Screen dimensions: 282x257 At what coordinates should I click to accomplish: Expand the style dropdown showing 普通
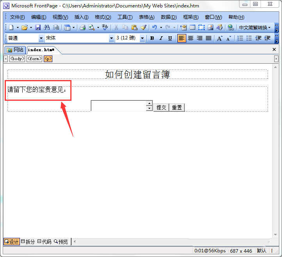click(41, 38)
